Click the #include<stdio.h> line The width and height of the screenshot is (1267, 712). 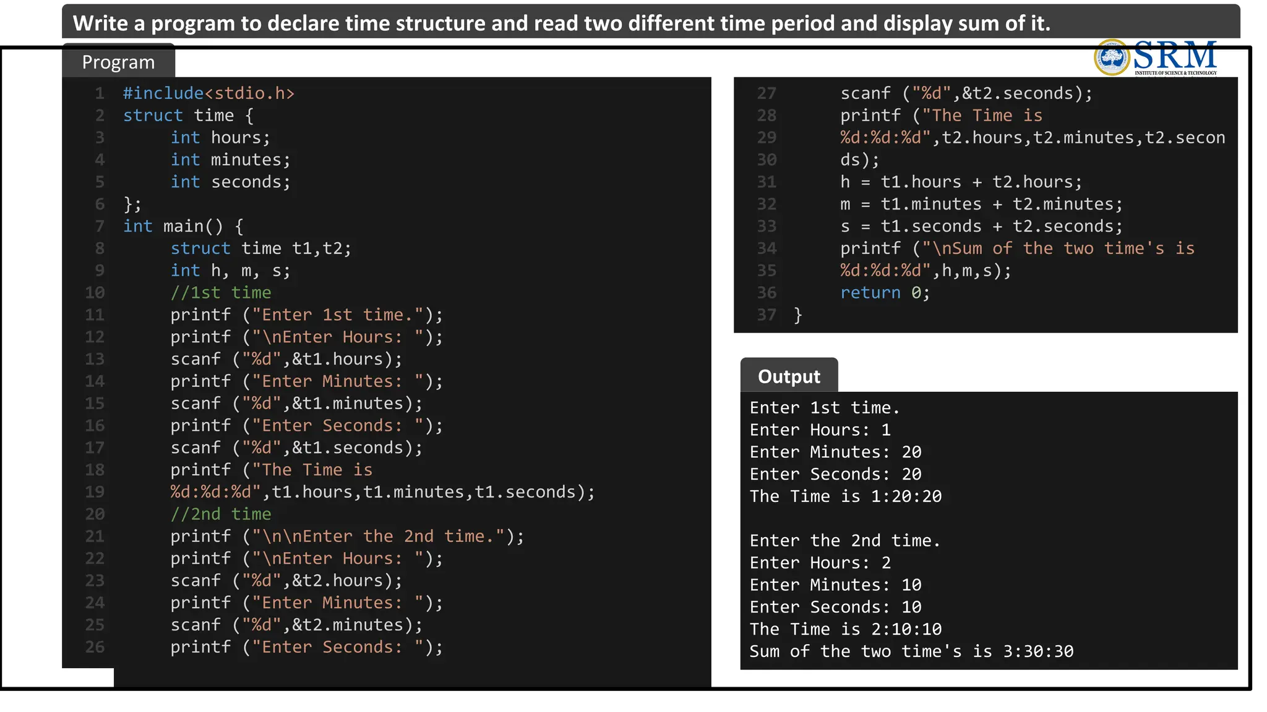[208, 93]
